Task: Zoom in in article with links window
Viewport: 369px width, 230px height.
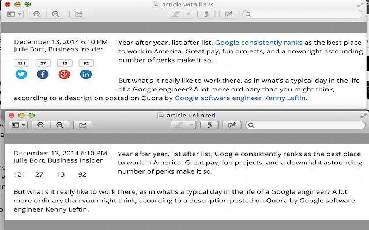Action: point(55,14)
